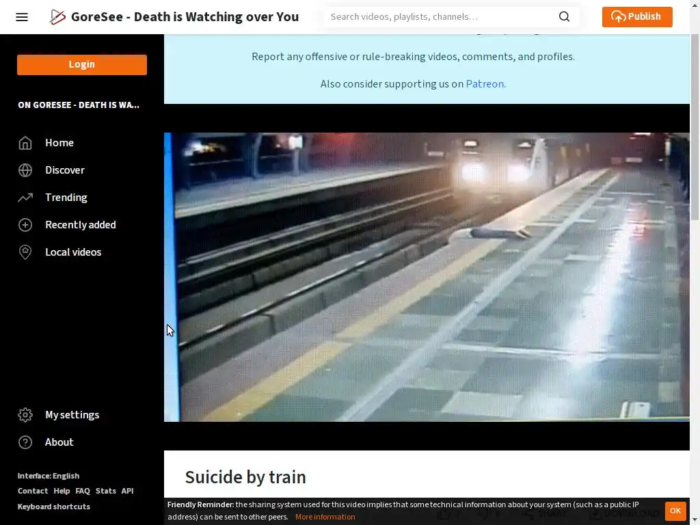This screenshot has width=700, height=525.
Task: Click the search magnifier icon
Action: pos(564,16)
